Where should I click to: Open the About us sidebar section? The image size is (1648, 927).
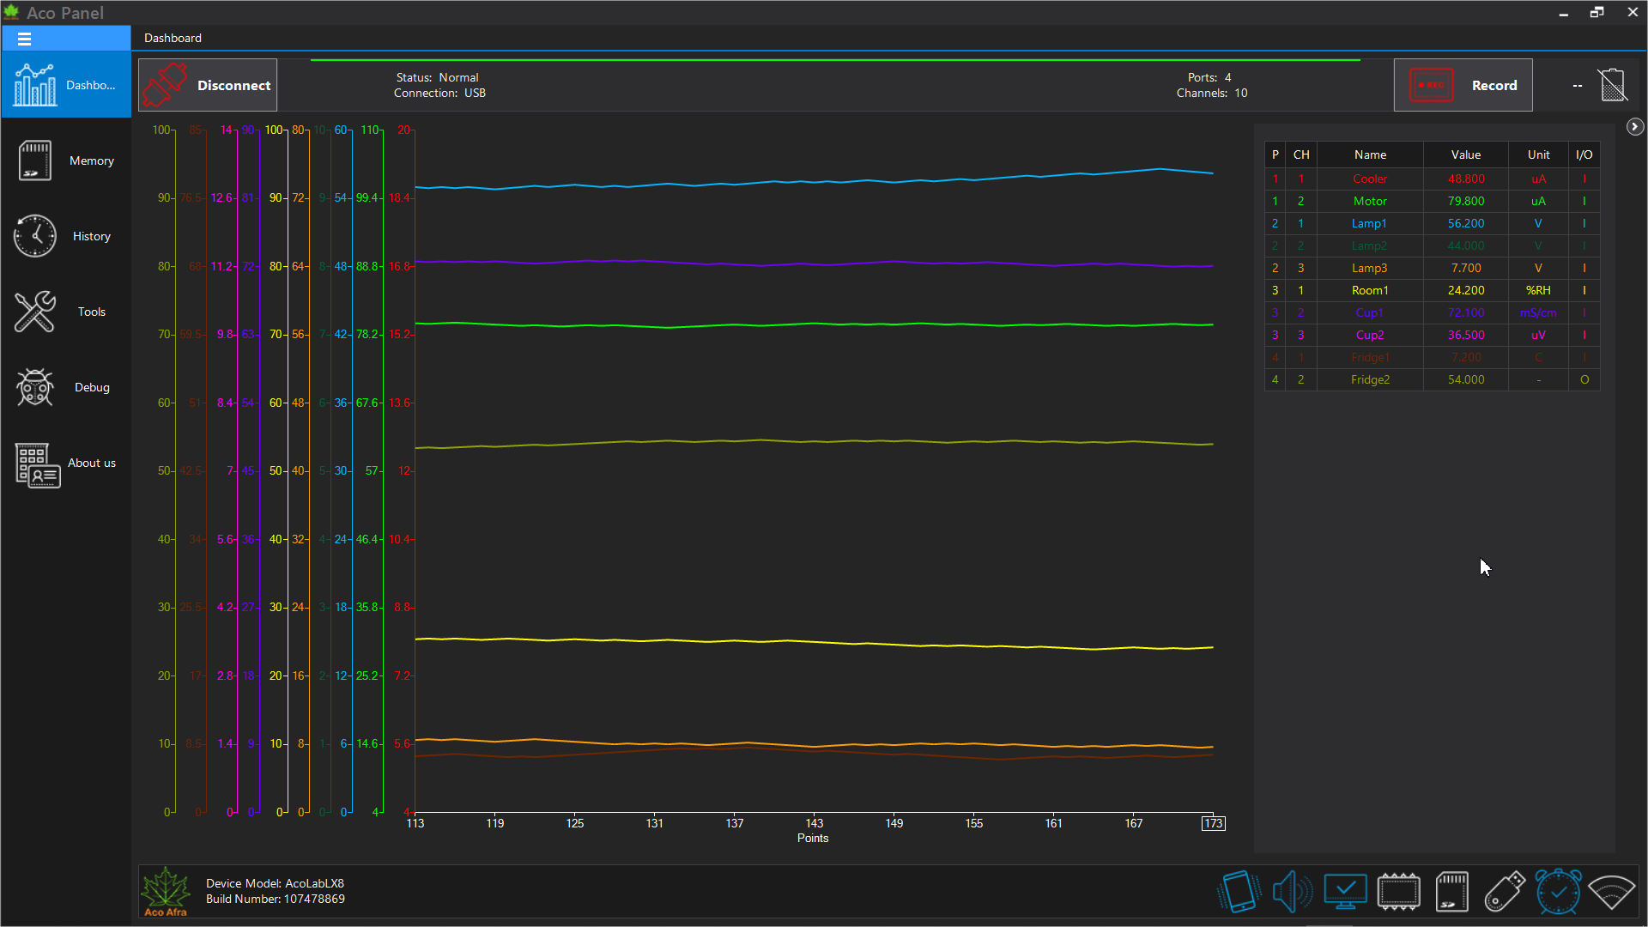66,463
